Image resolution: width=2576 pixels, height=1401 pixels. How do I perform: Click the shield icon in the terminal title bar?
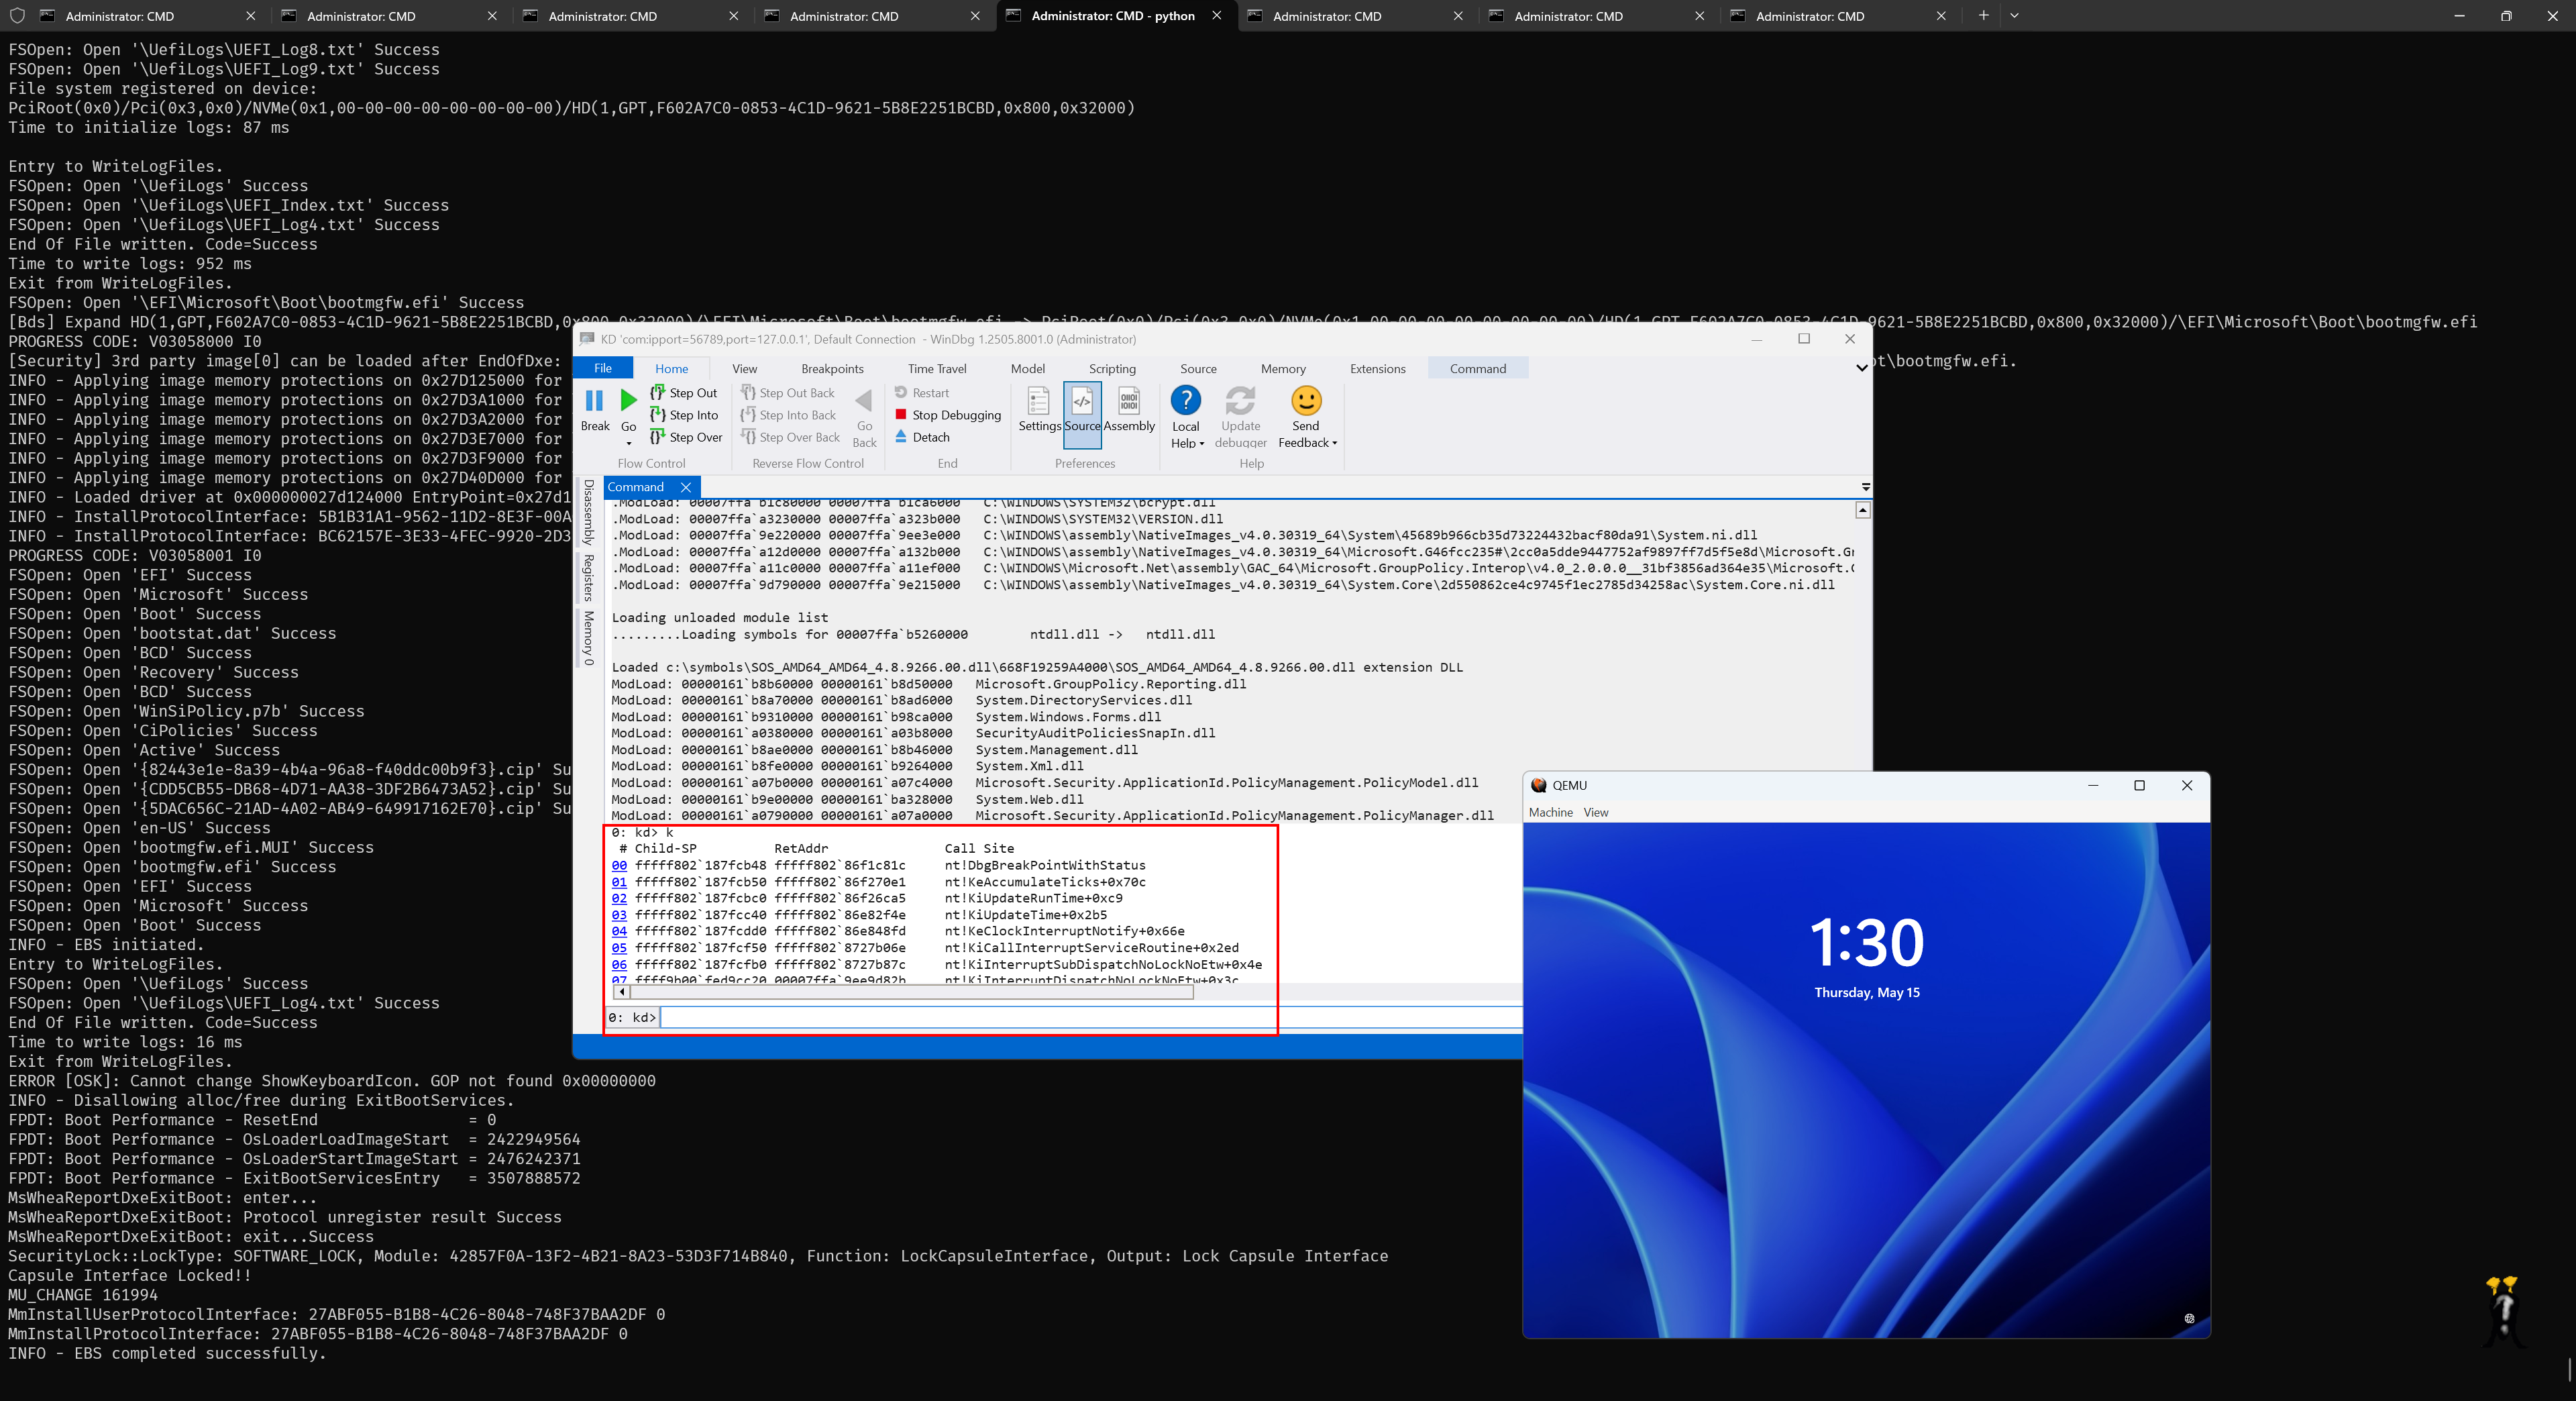[17, 16]
